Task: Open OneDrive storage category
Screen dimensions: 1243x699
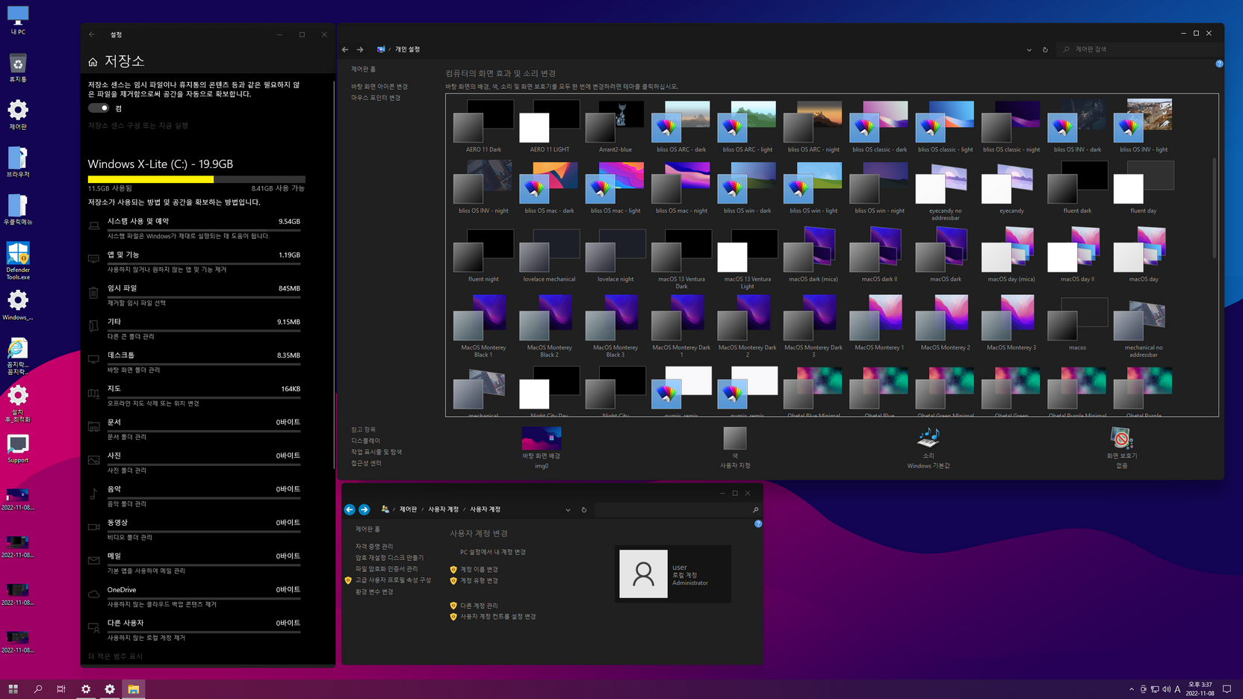Action: [x=195, y=597]
